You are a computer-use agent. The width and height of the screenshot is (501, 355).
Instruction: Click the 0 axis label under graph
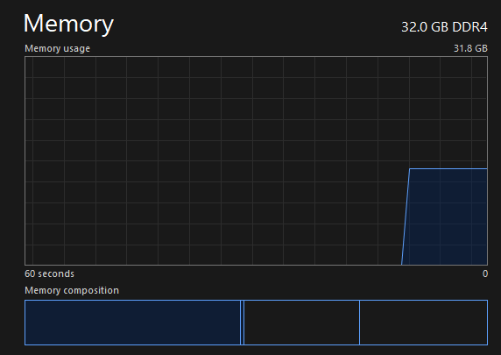485,273
